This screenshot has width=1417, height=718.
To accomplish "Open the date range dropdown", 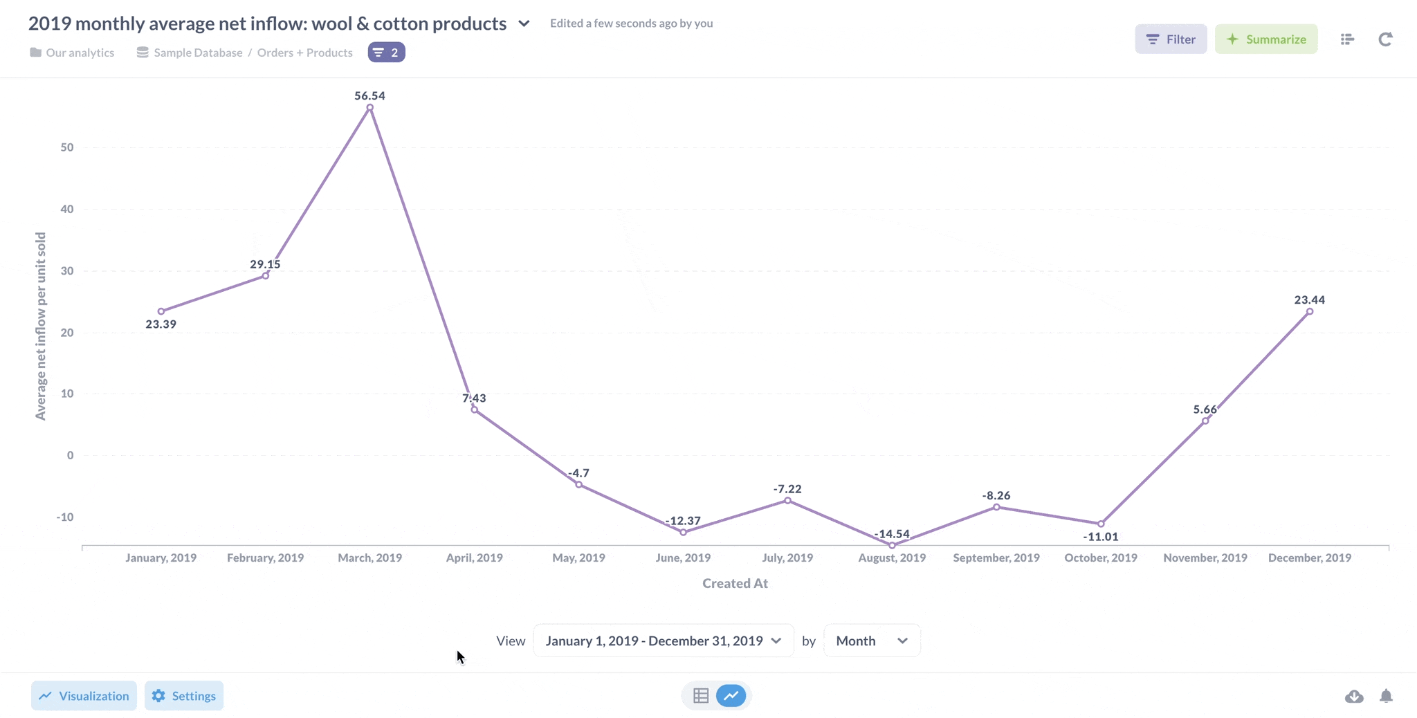I will click(663, 641).
